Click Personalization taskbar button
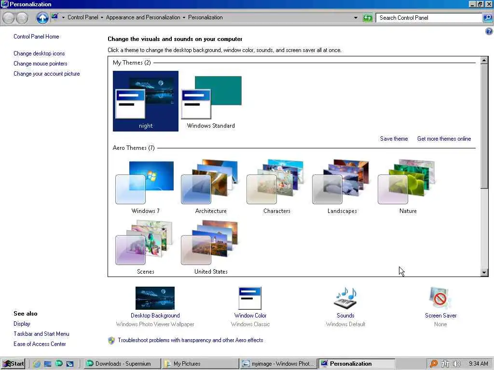This screenshot has height=370, width=494. 357,364
